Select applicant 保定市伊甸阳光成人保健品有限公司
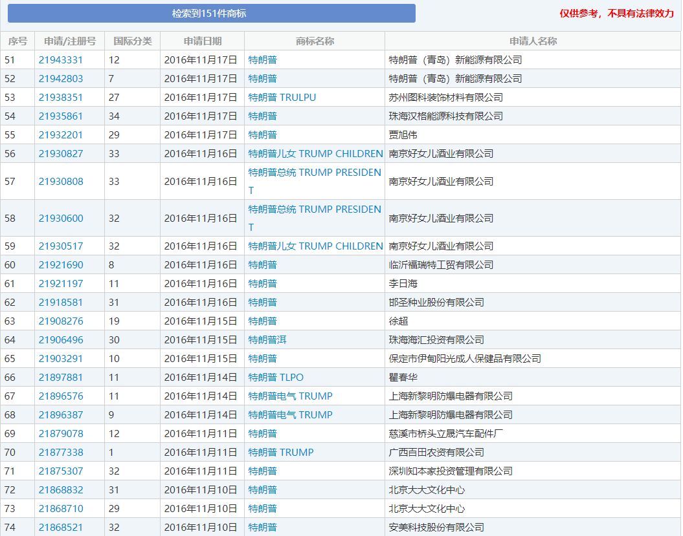This screenshot has height=536, width=683. [465, 358]
